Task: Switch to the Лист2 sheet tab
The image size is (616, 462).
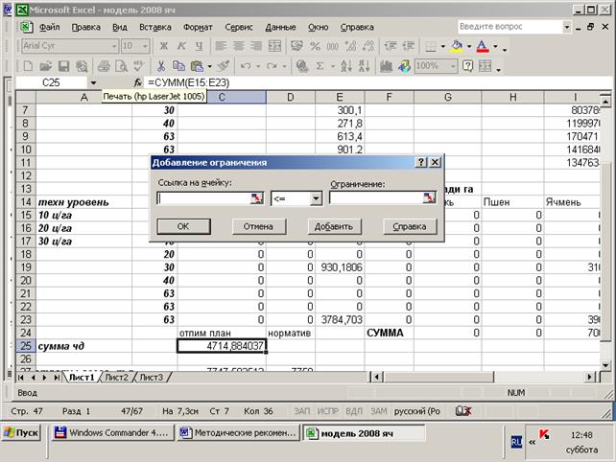Action: (x=116, y=378)
